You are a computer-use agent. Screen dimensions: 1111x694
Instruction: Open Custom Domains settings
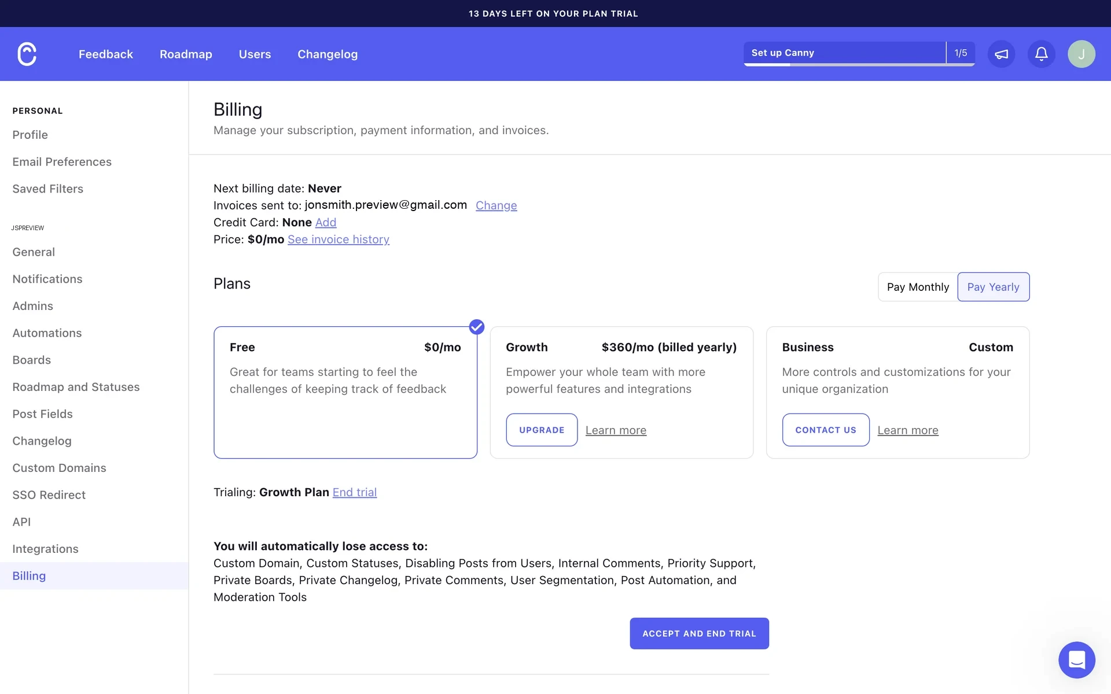[60, 468]
